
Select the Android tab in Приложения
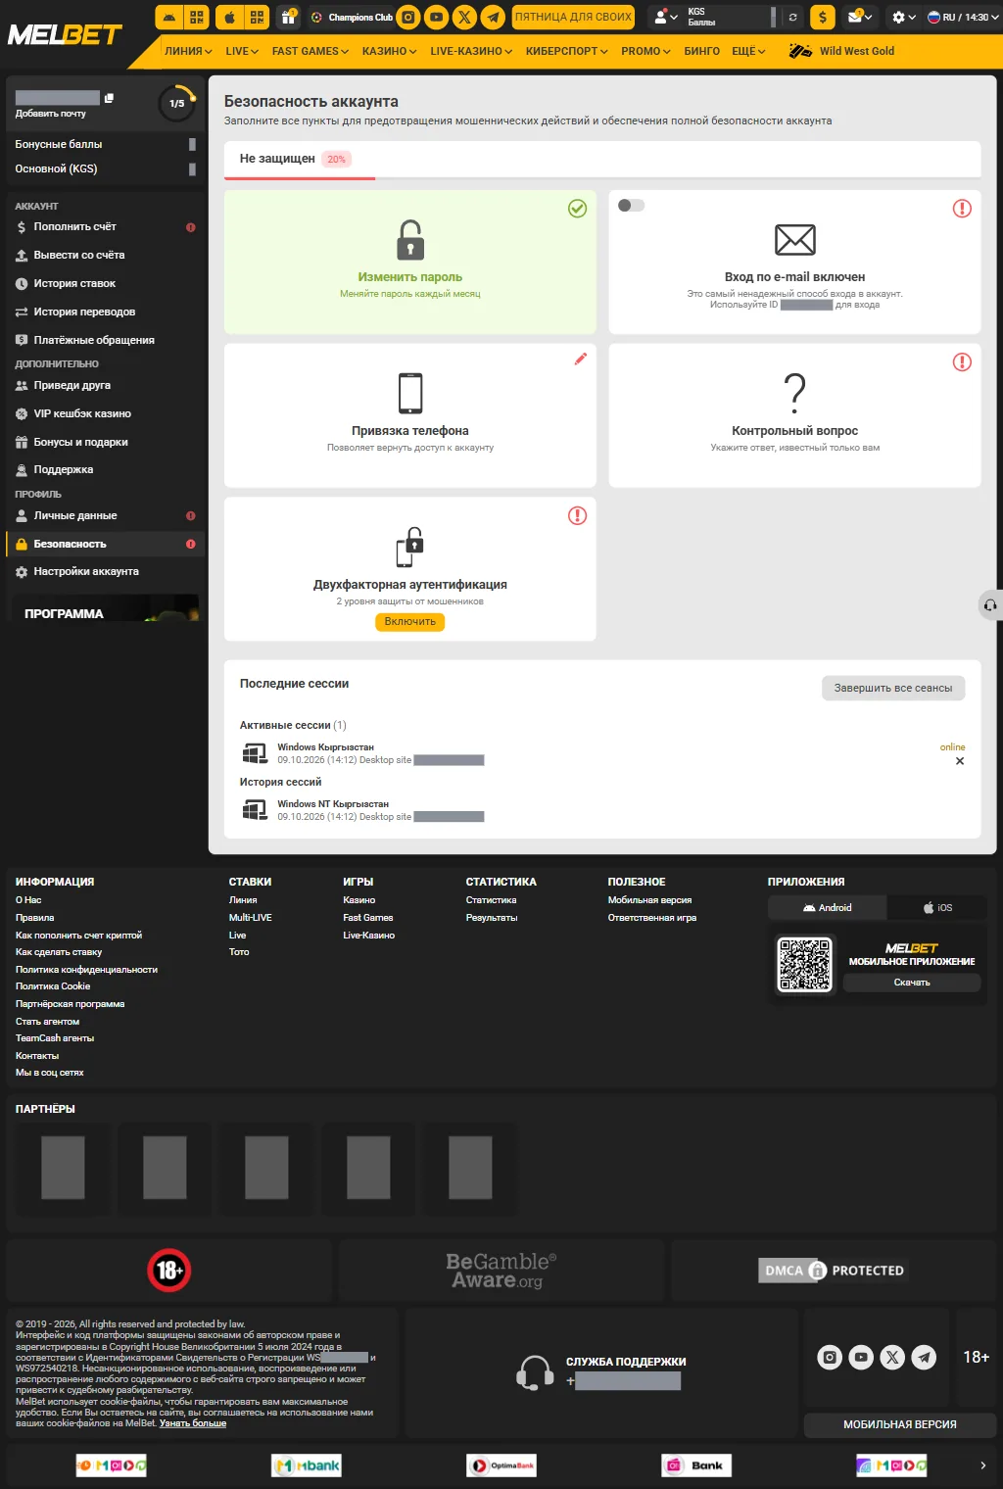tap(828, 907)
